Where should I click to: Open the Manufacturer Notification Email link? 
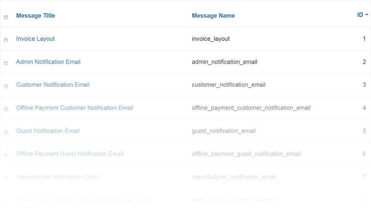(58, 177)
